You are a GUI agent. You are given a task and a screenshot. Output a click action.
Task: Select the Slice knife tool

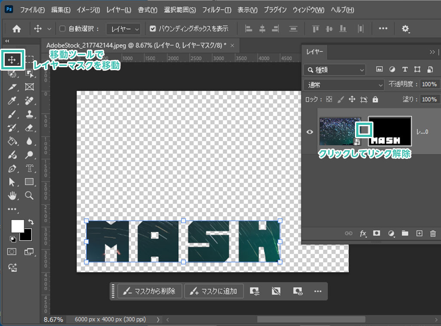12,87
